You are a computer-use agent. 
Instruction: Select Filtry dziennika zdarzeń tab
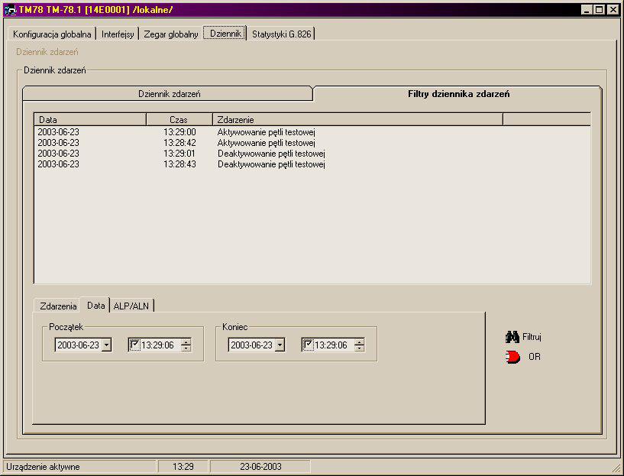coord(458,94)
